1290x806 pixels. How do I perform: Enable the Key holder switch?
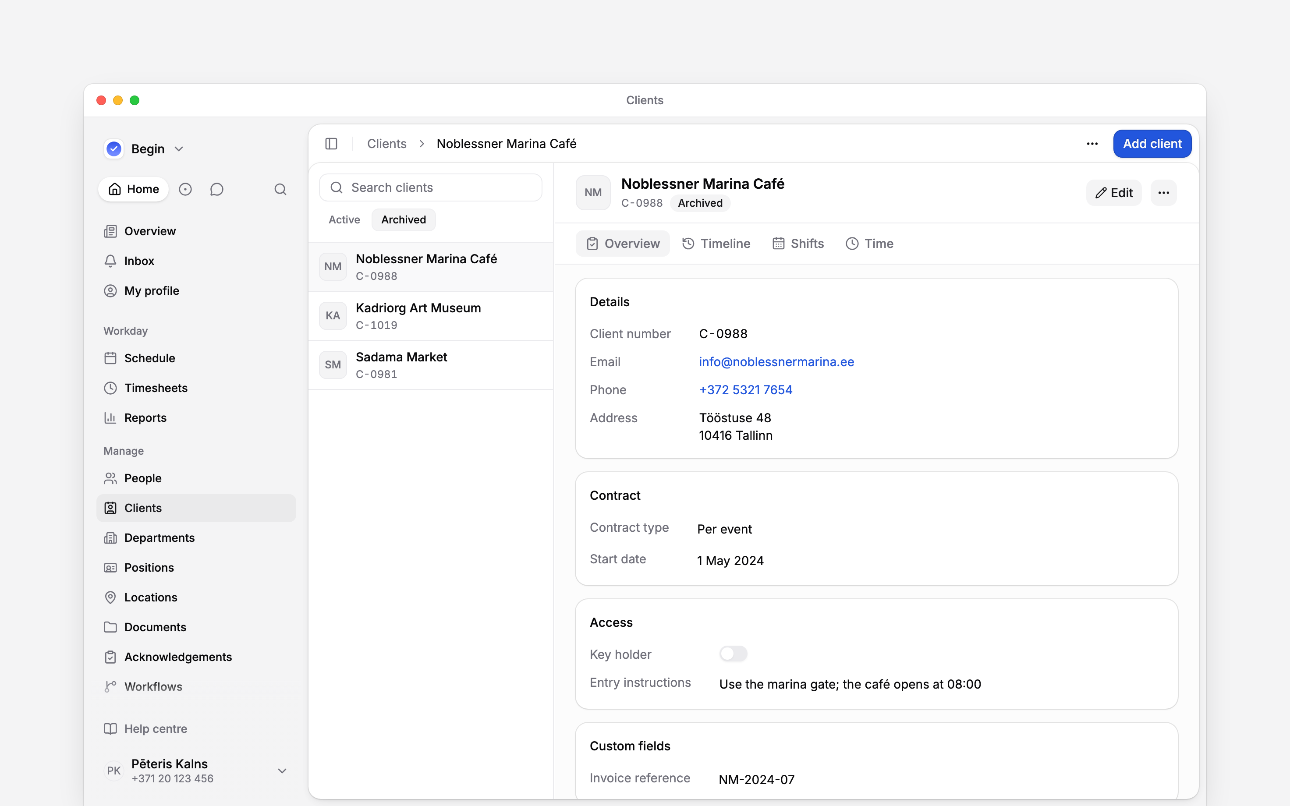click(x=734, y=654)
